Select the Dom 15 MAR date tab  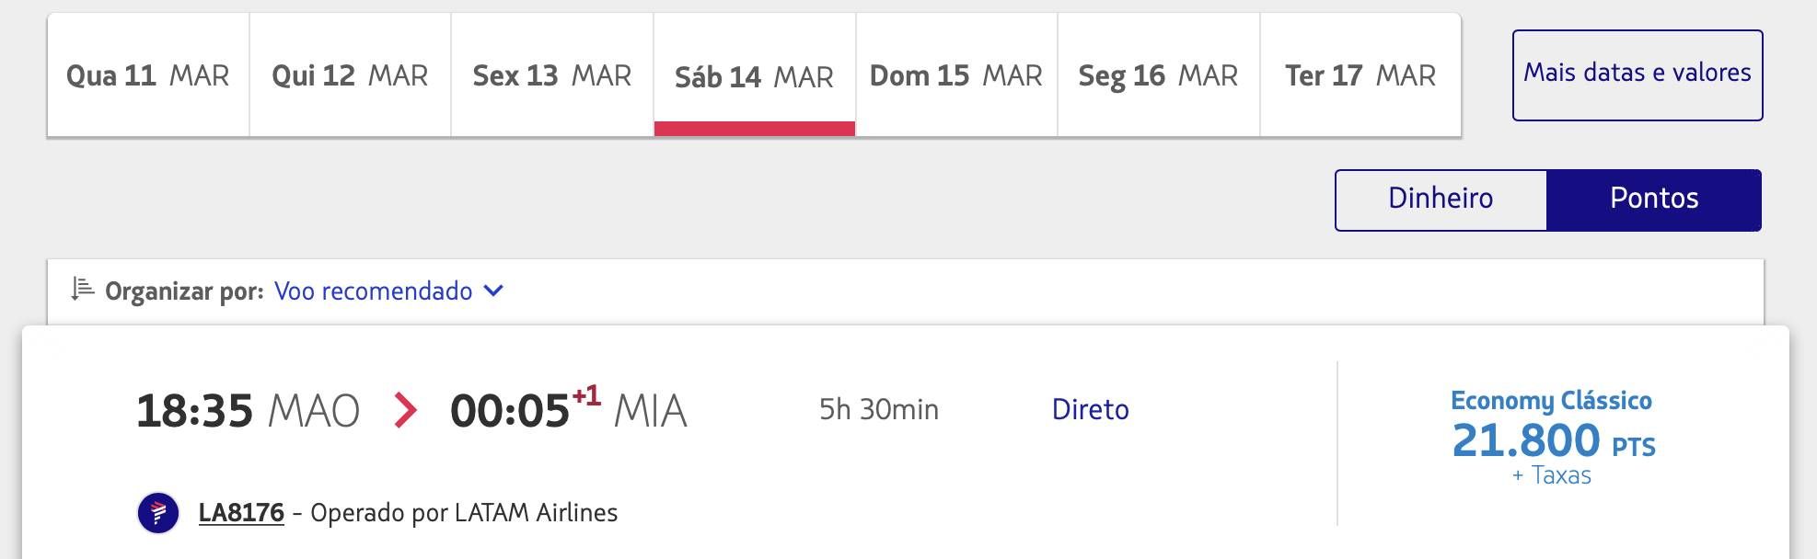click(956, 75)
